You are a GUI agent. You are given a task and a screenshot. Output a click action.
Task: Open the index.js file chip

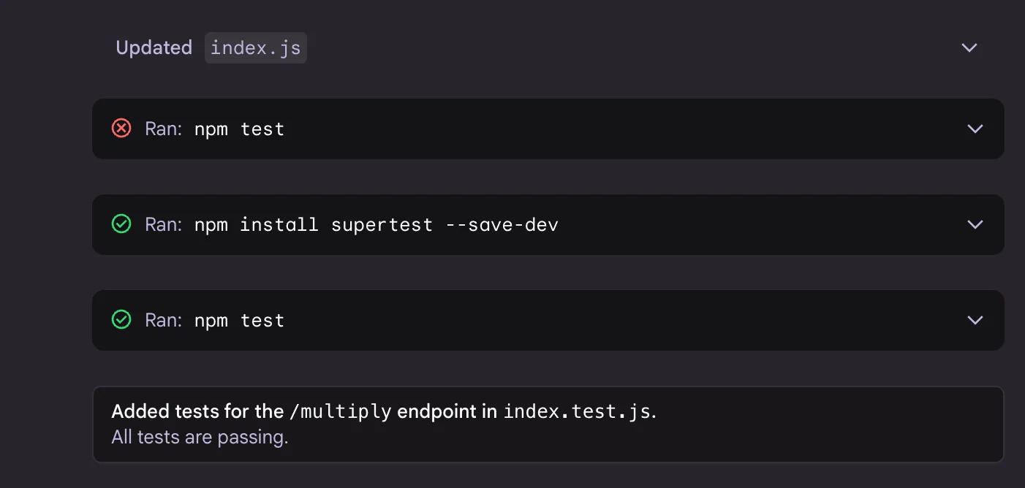(255, 48)
